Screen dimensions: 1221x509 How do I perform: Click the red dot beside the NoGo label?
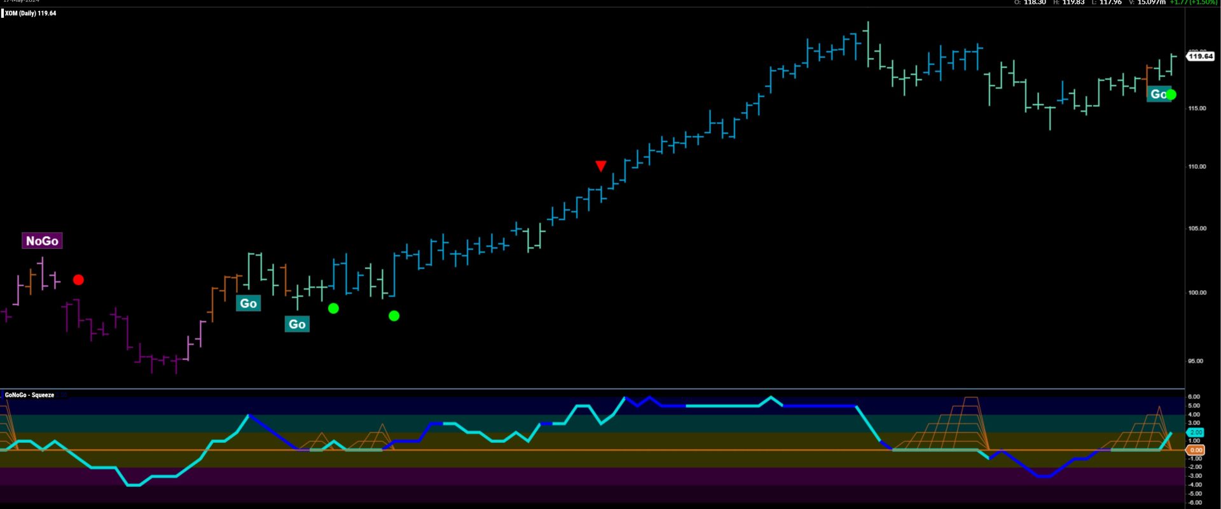pos(78,280)
